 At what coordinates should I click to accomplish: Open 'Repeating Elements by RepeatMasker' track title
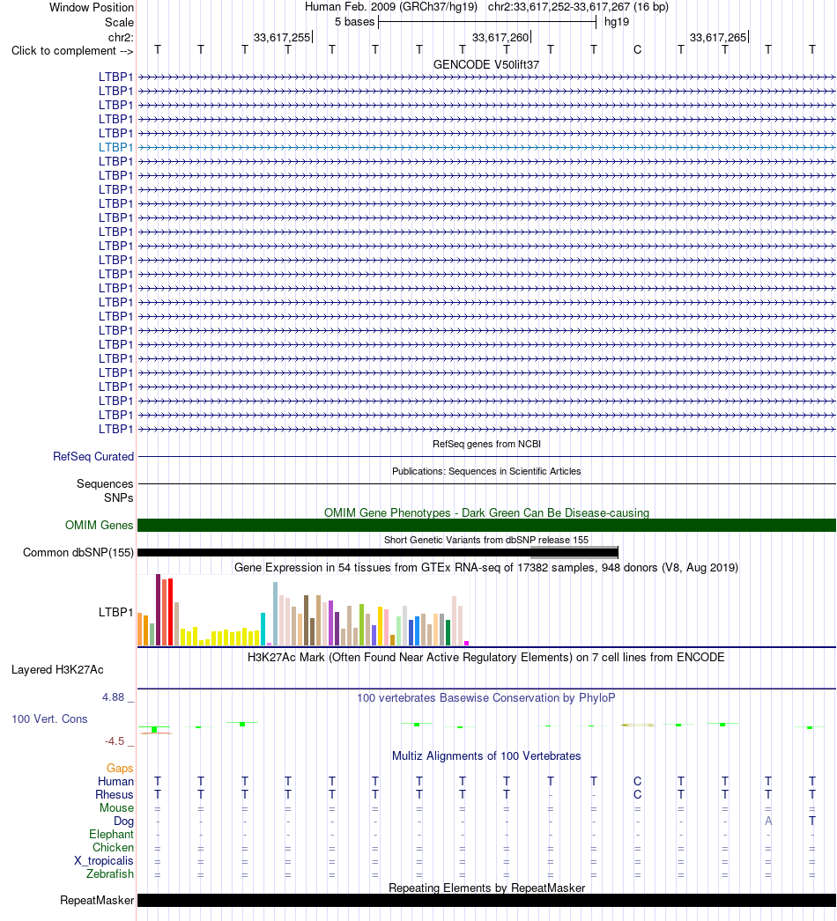(x=486, y=888)
